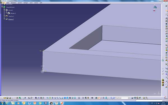Viewport: 168px width, 105px height.
Task: Open the Start menu in CATIA menubar
Action: (3, 3)
